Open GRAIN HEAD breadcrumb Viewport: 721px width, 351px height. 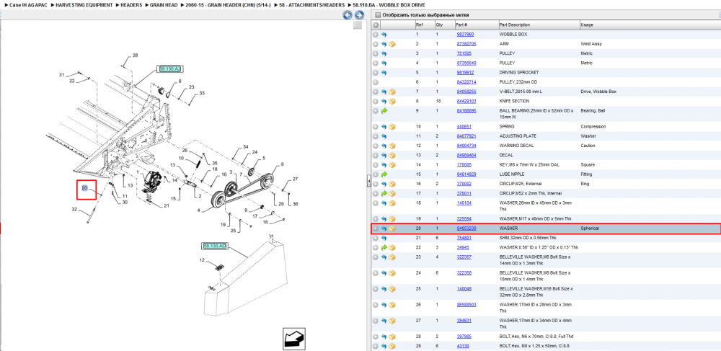[x=164, y=4]
